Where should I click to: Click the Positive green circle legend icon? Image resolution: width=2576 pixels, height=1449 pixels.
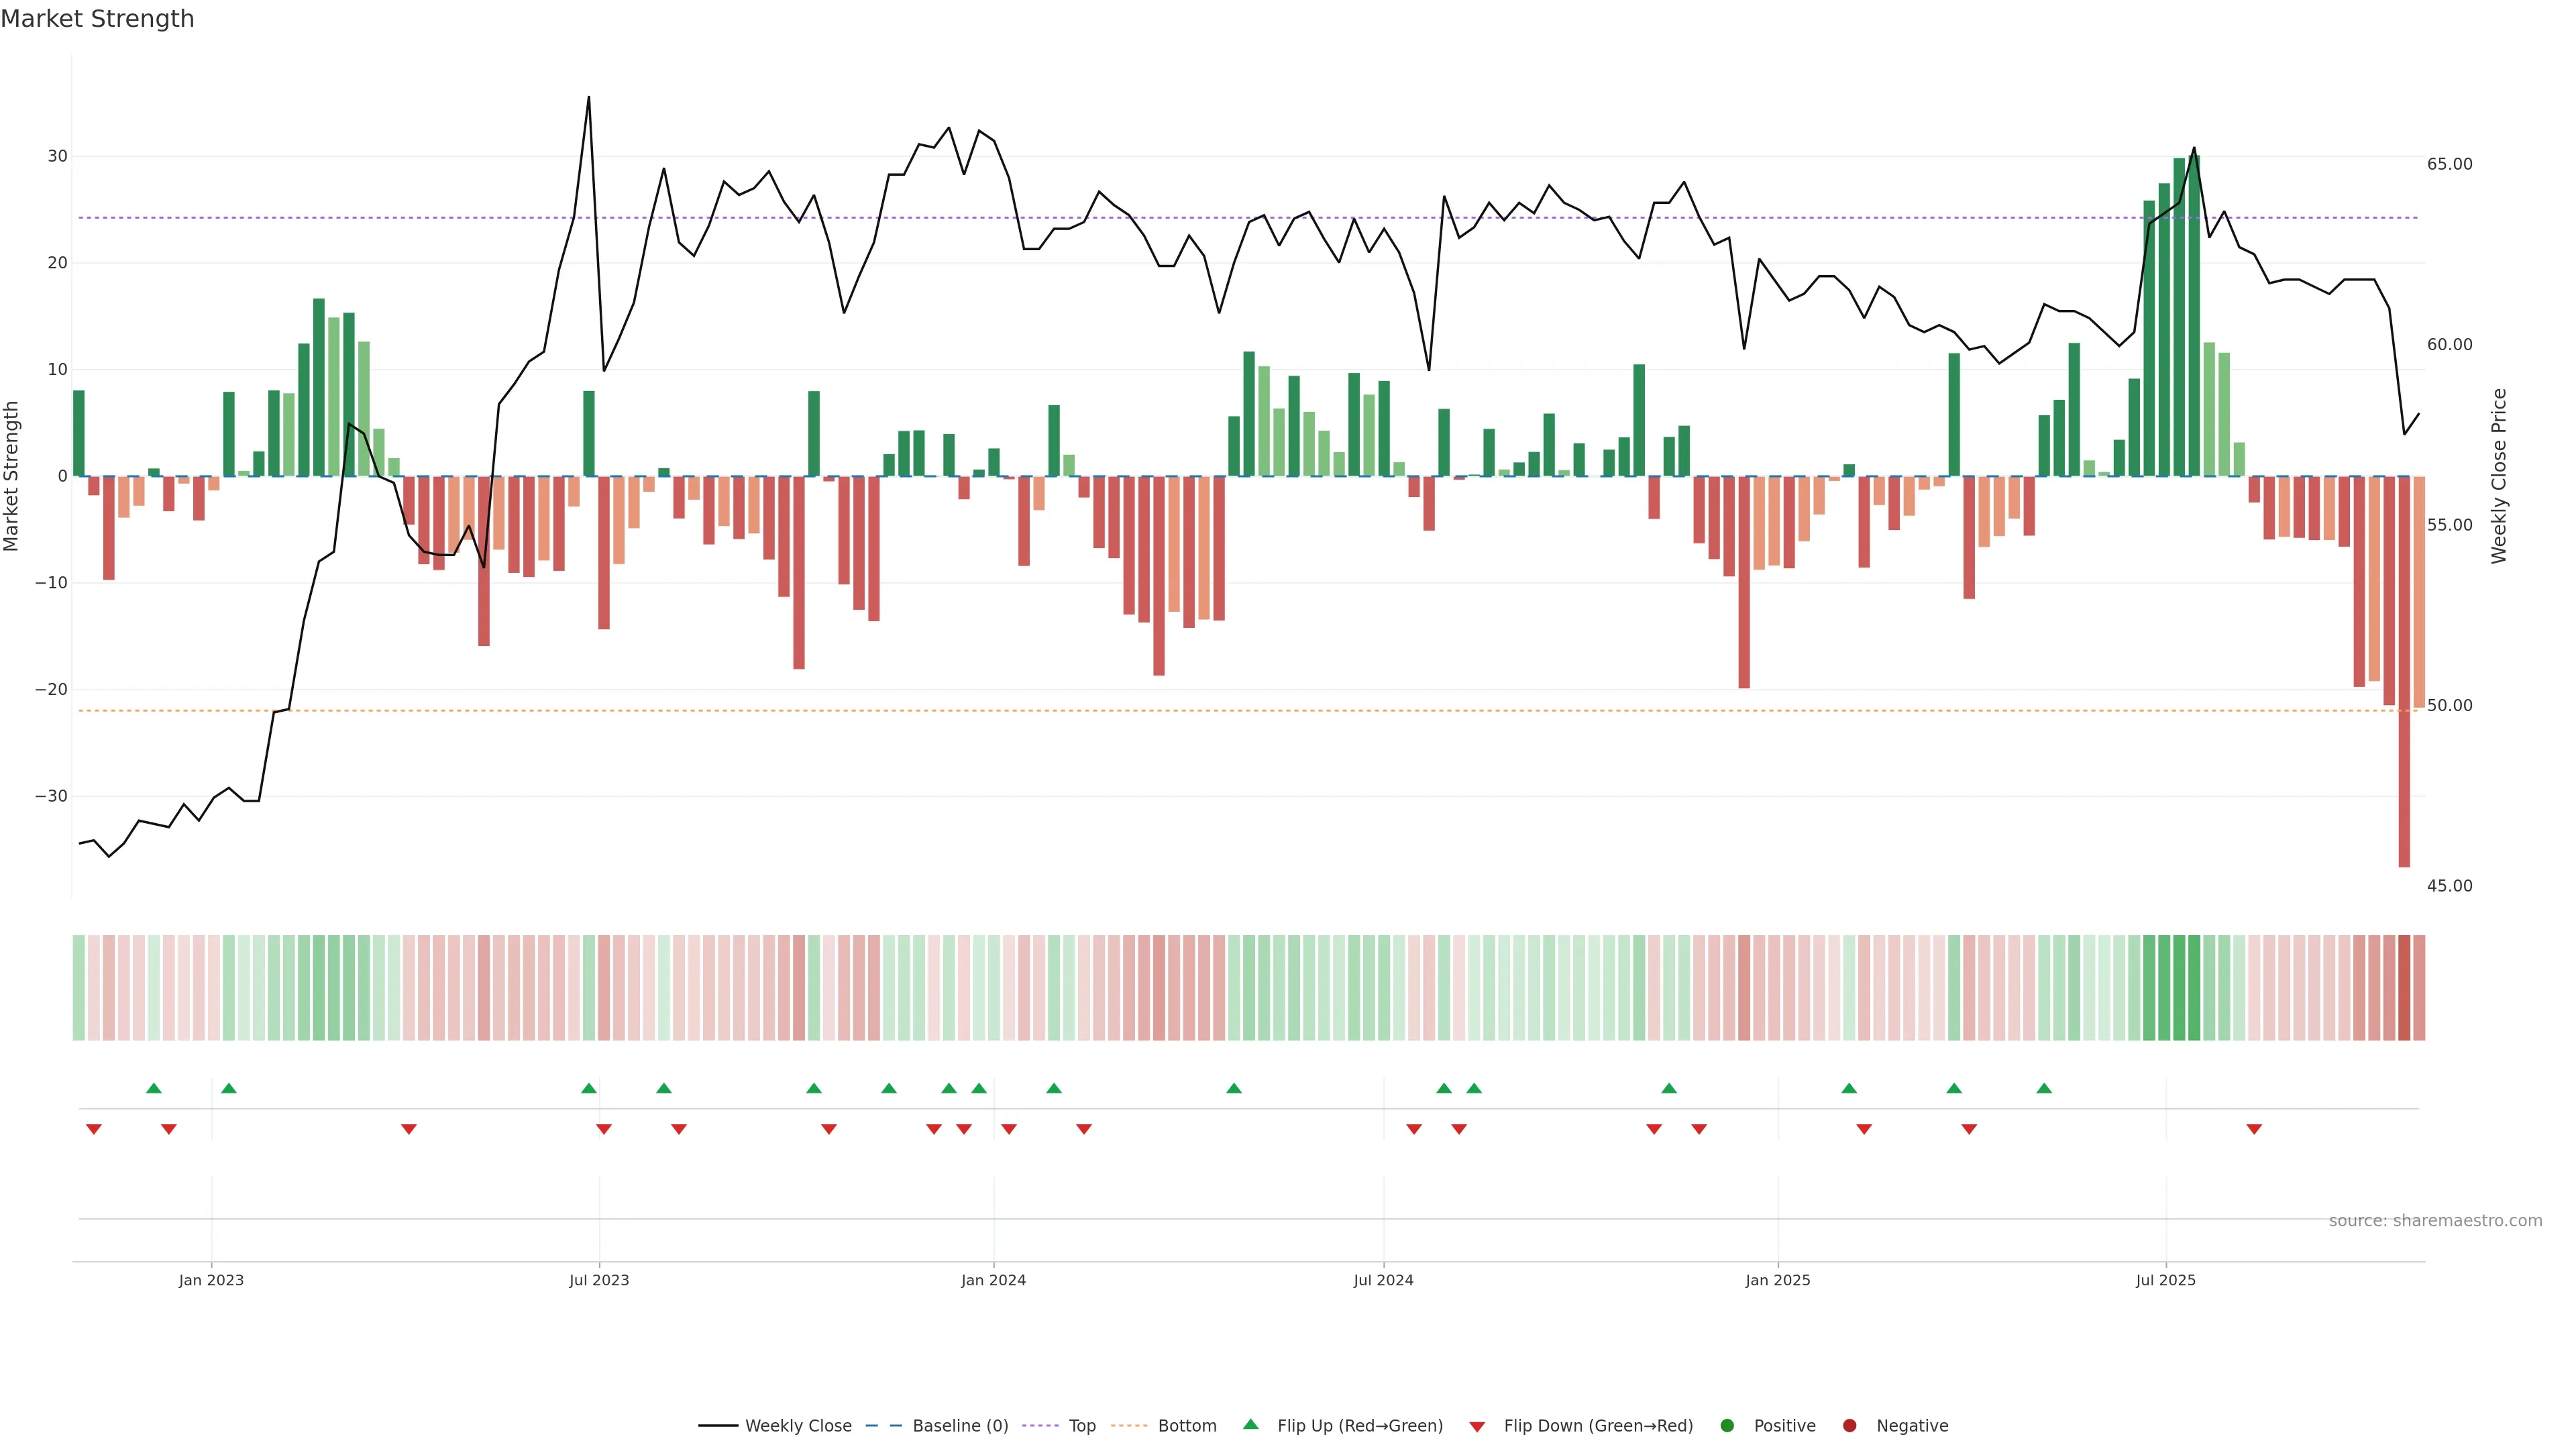[x=1727, y=1426]
